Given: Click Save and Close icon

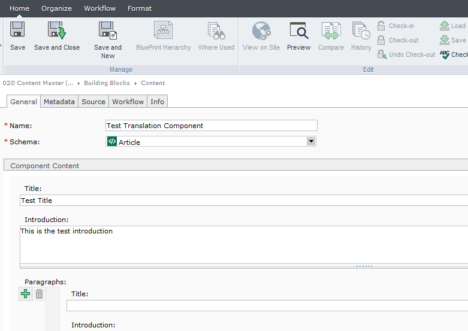Looking at the screenshot, I should click(x=57, y=31).
